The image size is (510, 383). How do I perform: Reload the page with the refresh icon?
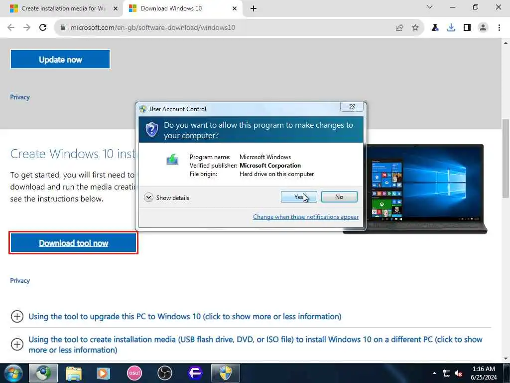click(x=43, y=28)
